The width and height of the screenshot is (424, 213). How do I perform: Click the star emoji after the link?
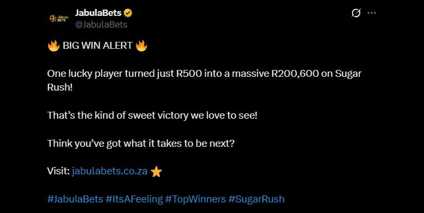[x=156, y=172]
